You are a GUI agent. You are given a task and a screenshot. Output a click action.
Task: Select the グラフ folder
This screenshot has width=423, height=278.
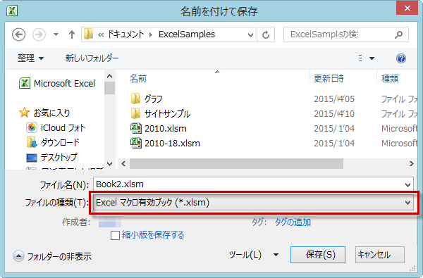click(153, 99)
